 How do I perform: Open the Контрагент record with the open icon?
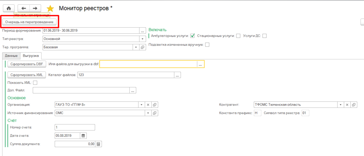(354, 105)
